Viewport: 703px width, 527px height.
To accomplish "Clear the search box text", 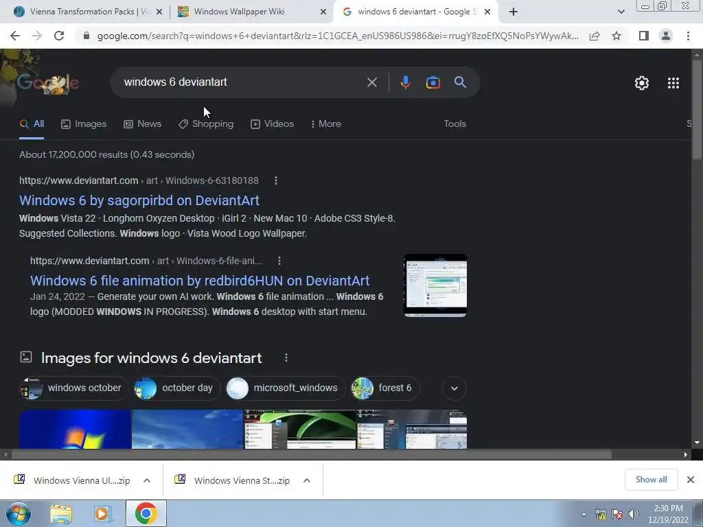I will tap(371, 82).
